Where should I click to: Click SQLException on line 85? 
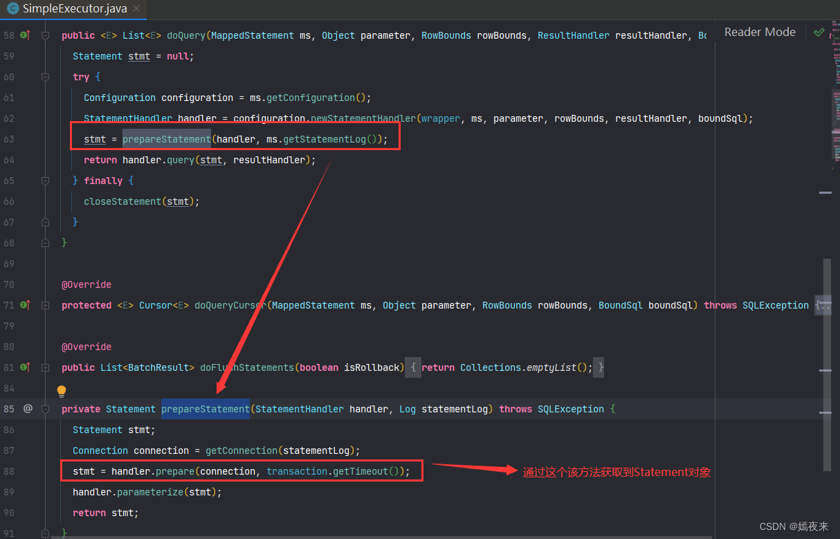571,409
